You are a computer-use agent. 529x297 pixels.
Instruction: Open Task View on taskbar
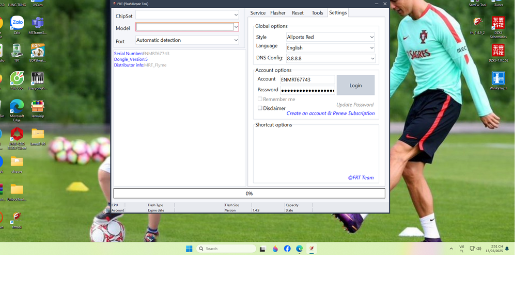tap(262, 249)
